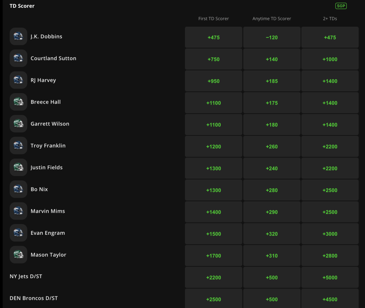Select DEN Broncos D/ST 2+ TDs +4500
Image resolution: width=365 pixels, height=308 pixels.
[330, 299]
